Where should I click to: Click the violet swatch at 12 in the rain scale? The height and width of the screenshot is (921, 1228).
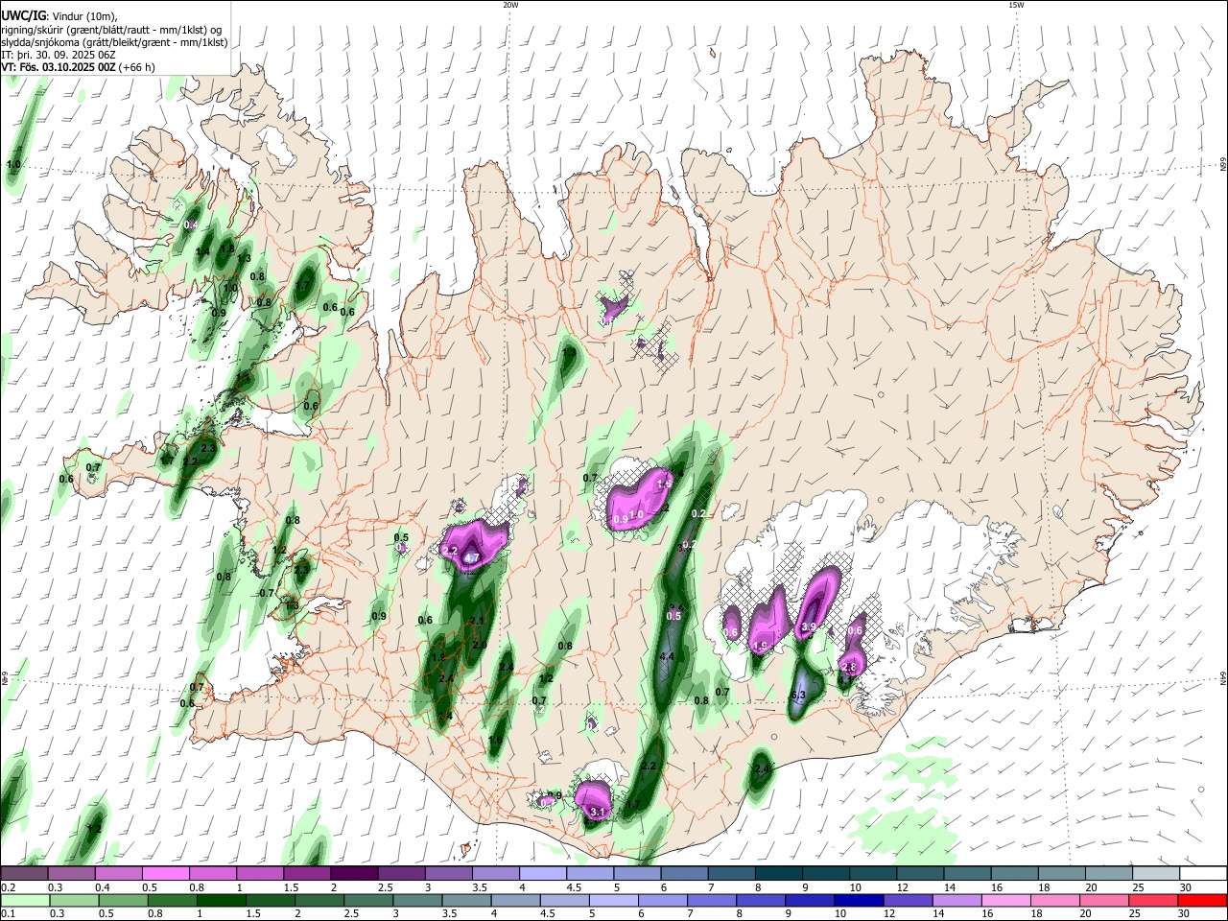tap(908, 900)
